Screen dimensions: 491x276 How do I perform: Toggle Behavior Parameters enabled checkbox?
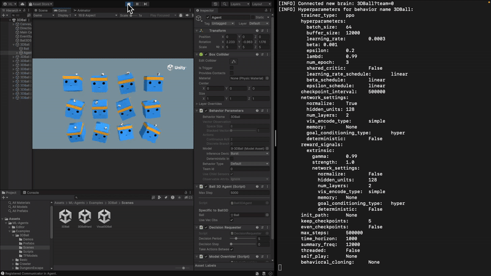(x=206, y=111)
